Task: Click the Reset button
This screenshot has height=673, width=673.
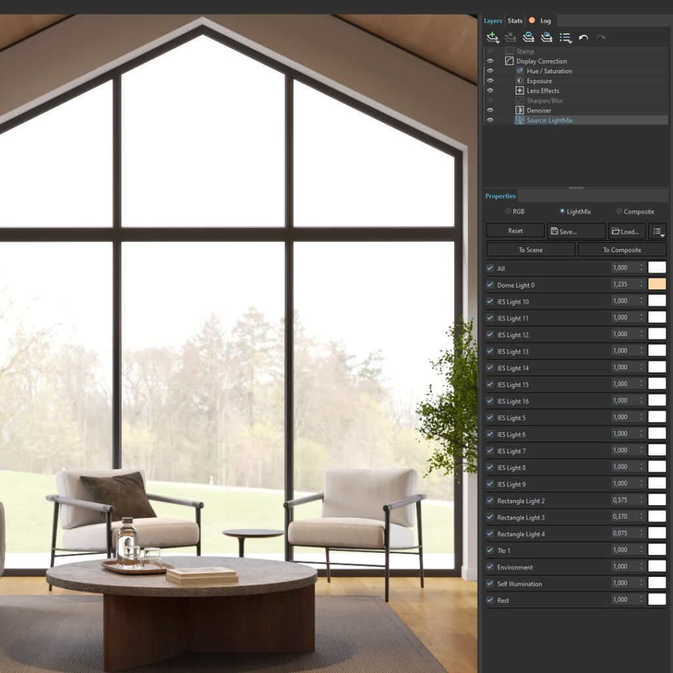Action: pos(515,231)
